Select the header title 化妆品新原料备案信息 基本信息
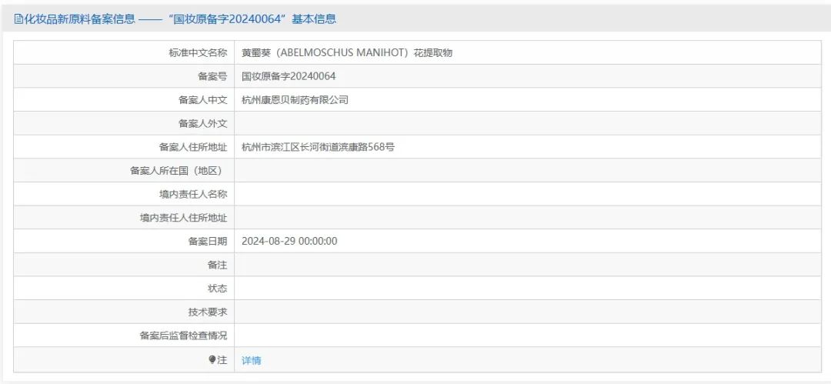831x384 pixels. [x=179, y=19]
